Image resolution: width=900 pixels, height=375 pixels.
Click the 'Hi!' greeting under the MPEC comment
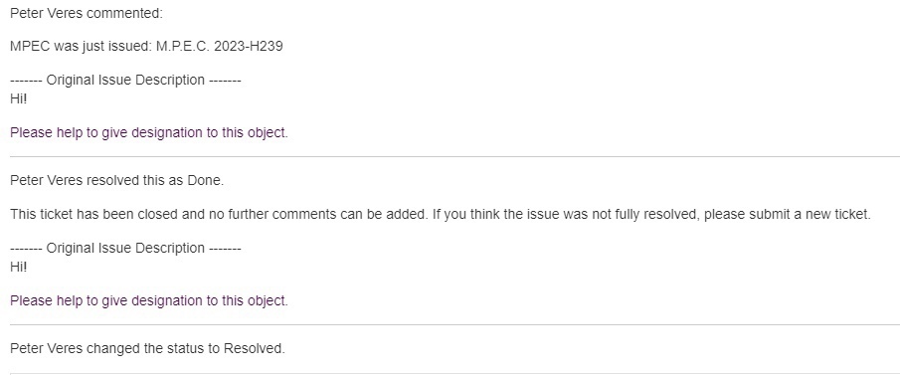18,98
